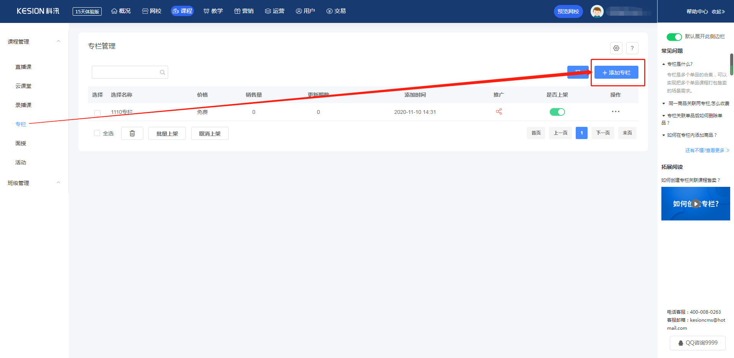
Task: Select 面授 in the sidebar
Action: pos(21,143)
